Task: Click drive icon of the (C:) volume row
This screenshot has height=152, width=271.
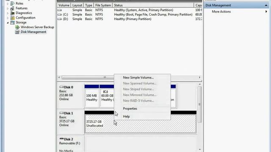Action: (60, 14)
